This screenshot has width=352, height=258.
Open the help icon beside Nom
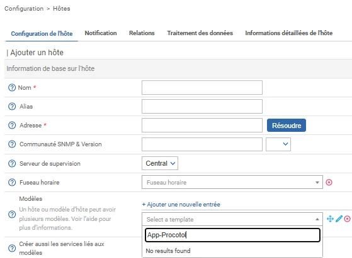click(x=12, y=87)
